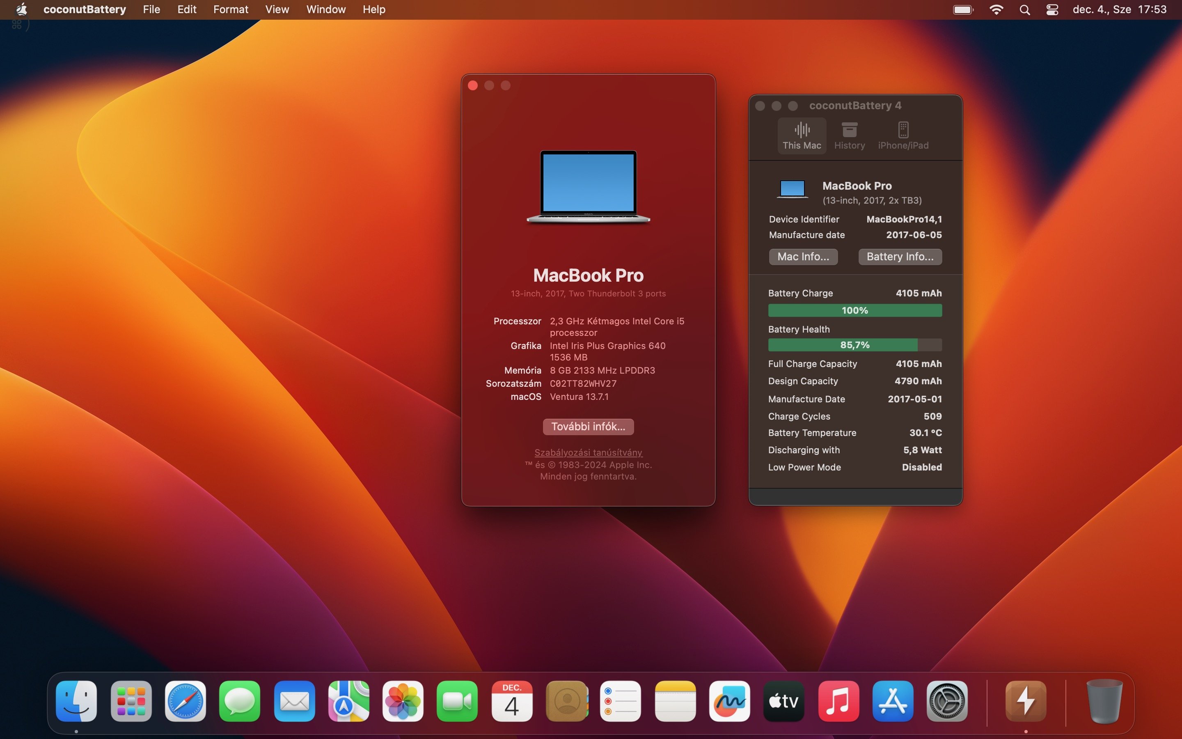Viewport: 1182px width, 739px height.
Task: Open the Edit menu
Action: 187,9
